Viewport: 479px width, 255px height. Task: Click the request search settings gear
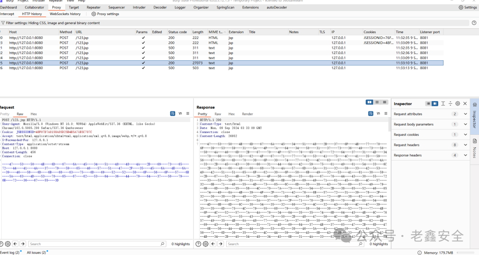[8, 244]
